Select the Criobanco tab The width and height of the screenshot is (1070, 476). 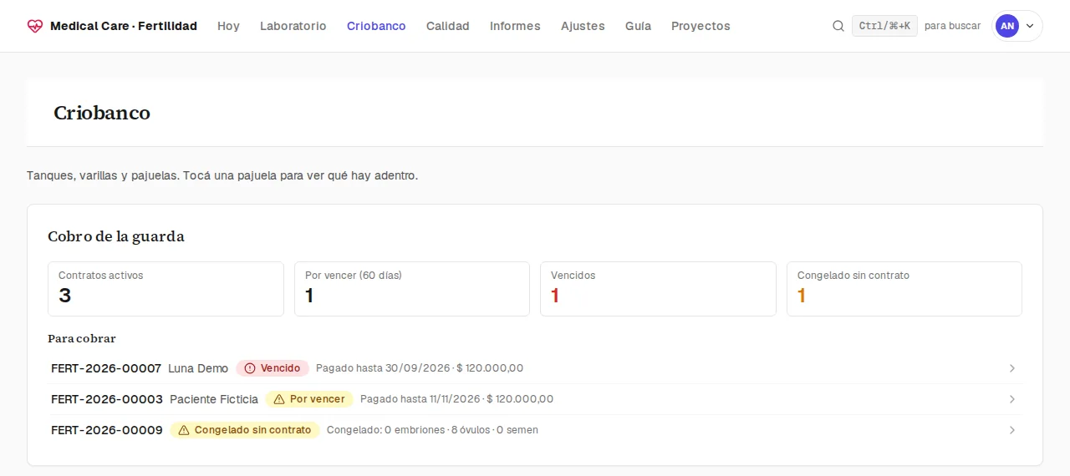376,26
